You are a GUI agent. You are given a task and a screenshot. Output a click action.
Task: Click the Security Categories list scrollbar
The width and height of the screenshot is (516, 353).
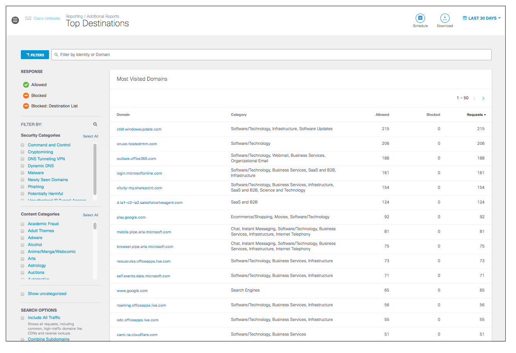[x=95, y=169]
